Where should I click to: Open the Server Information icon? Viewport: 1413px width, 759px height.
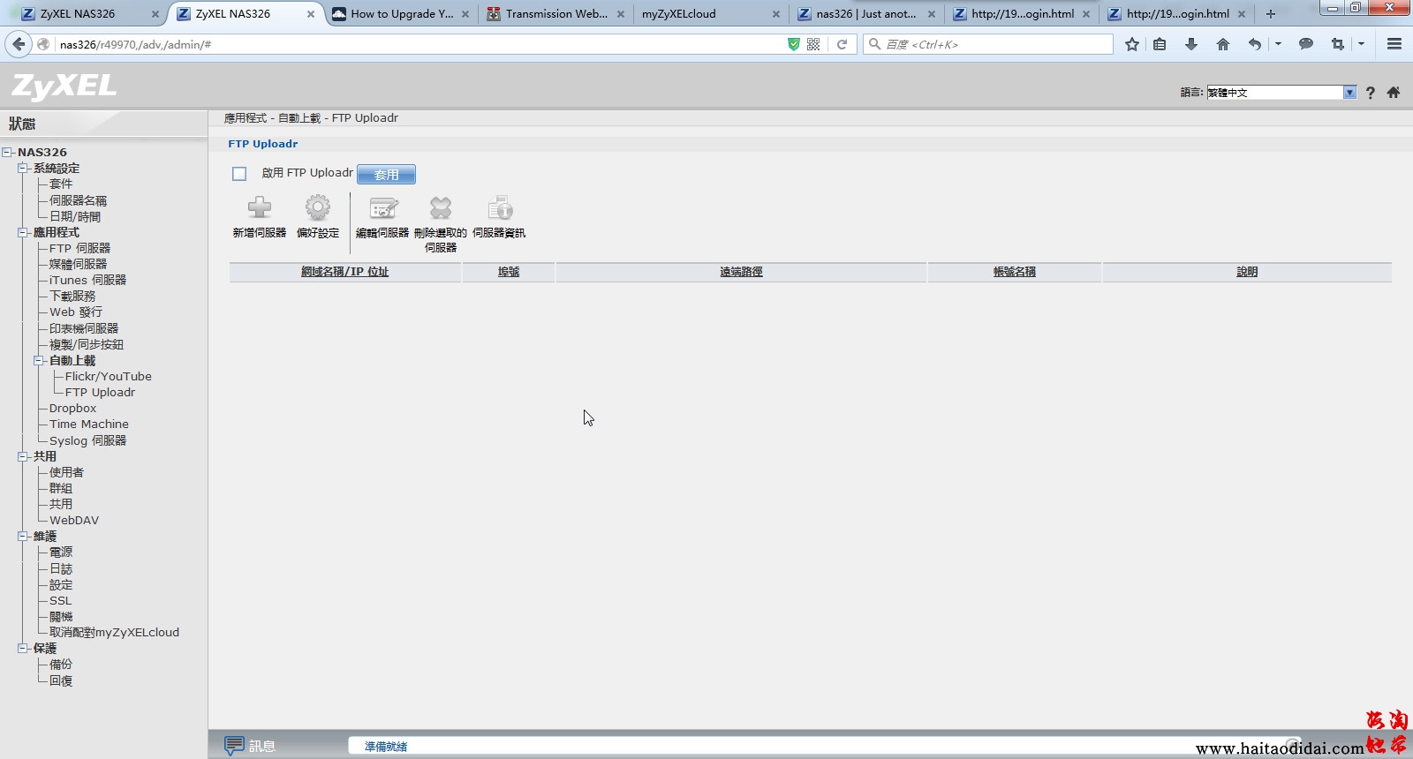(499, 208)
